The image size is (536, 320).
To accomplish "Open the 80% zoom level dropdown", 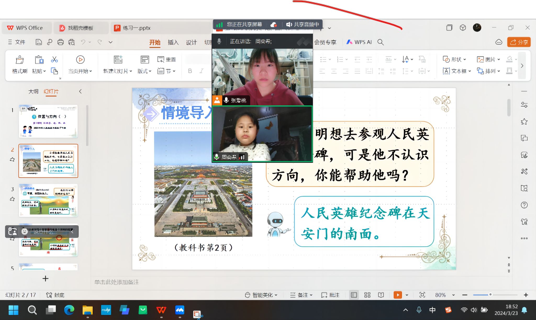I will pos(453,295).
